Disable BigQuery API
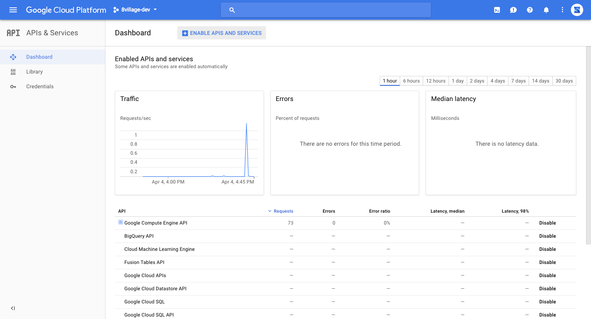591x319 pixels. point(547,236)
